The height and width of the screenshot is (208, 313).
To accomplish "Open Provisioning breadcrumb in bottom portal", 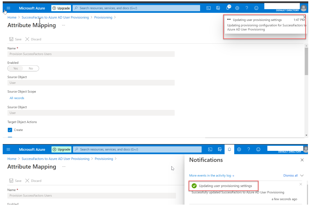I will tap(104, 159).
